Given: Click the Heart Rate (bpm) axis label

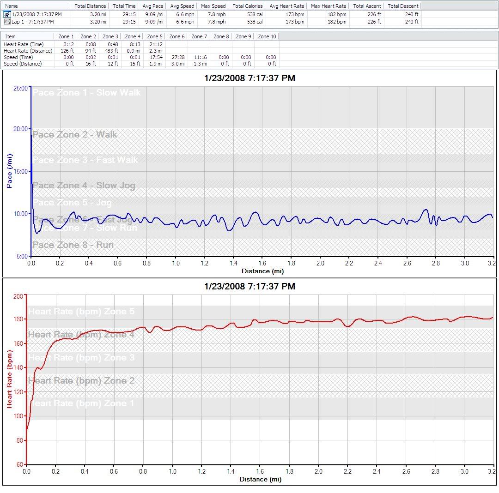Looking at the screenshot, I should (9, 379).
